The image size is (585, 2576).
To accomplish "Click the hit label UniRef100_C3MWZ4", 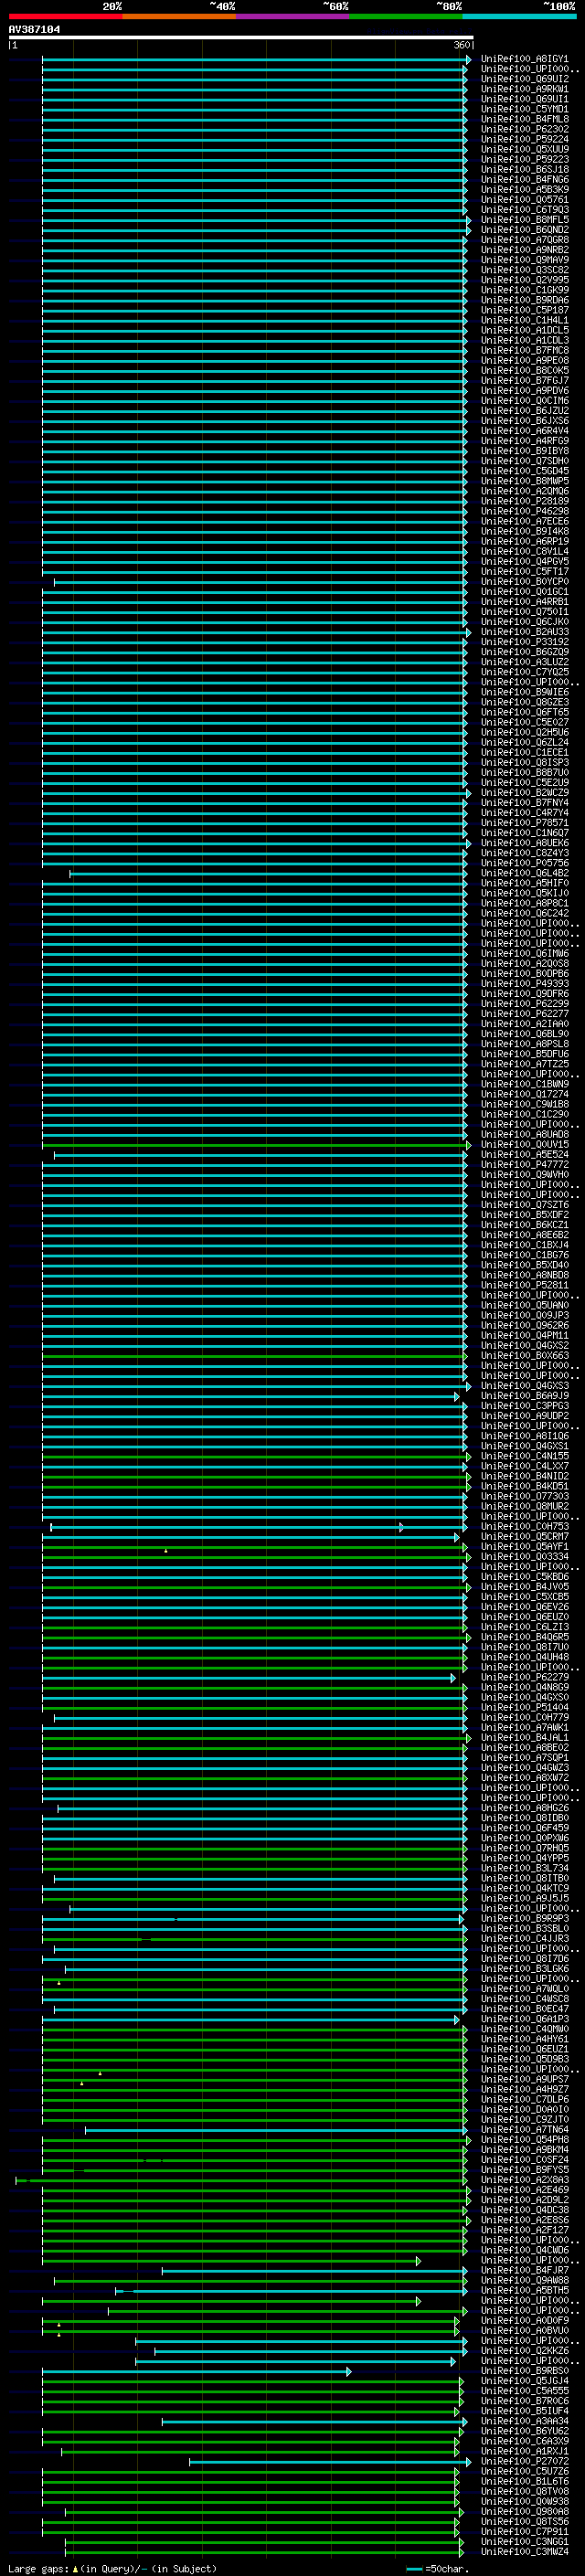I will pyautogui.click(x=525, y=2552).
